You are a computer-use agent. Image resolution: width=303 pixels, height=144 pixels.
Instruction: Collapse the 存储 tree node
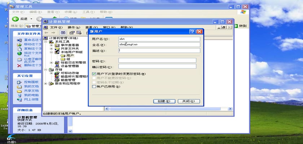pos(45,69)
